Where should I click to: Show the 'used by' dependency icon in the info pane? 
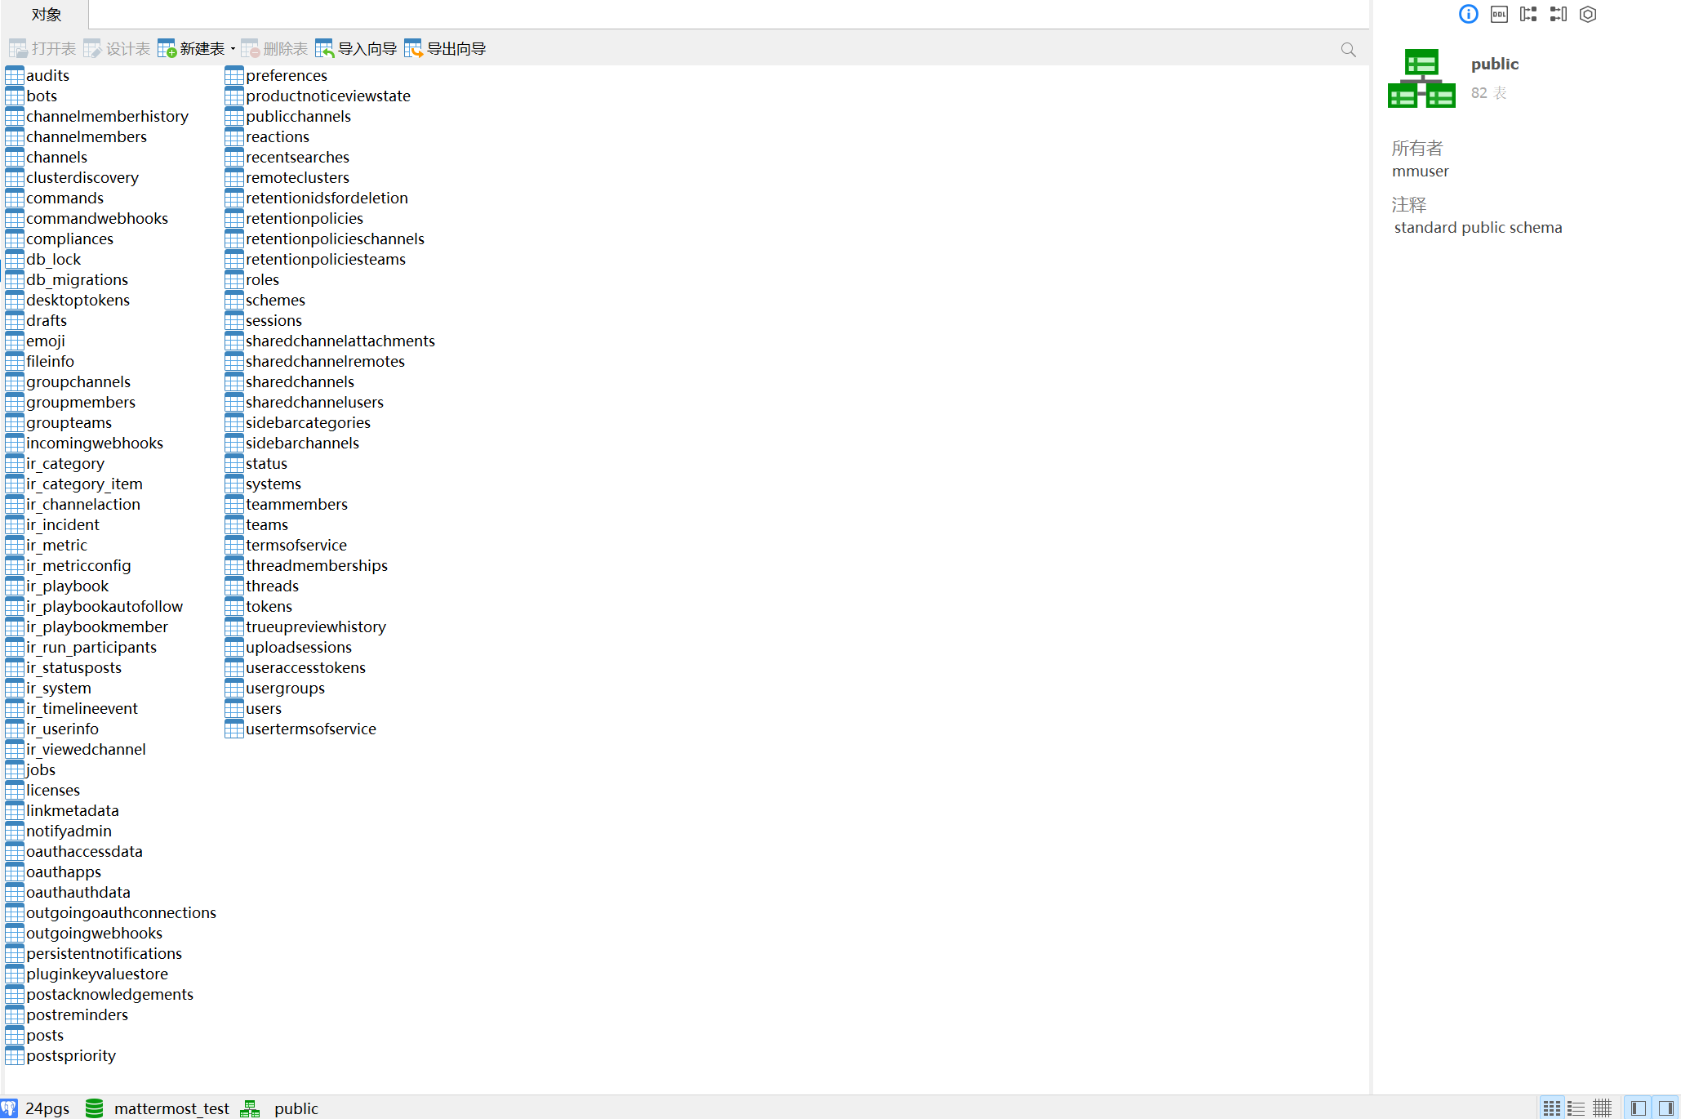1558,14
